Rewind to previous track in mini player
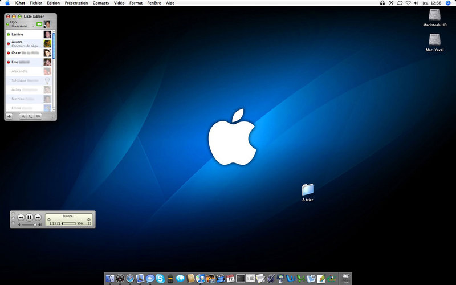456x285 pixels. [x=21, y=217]
